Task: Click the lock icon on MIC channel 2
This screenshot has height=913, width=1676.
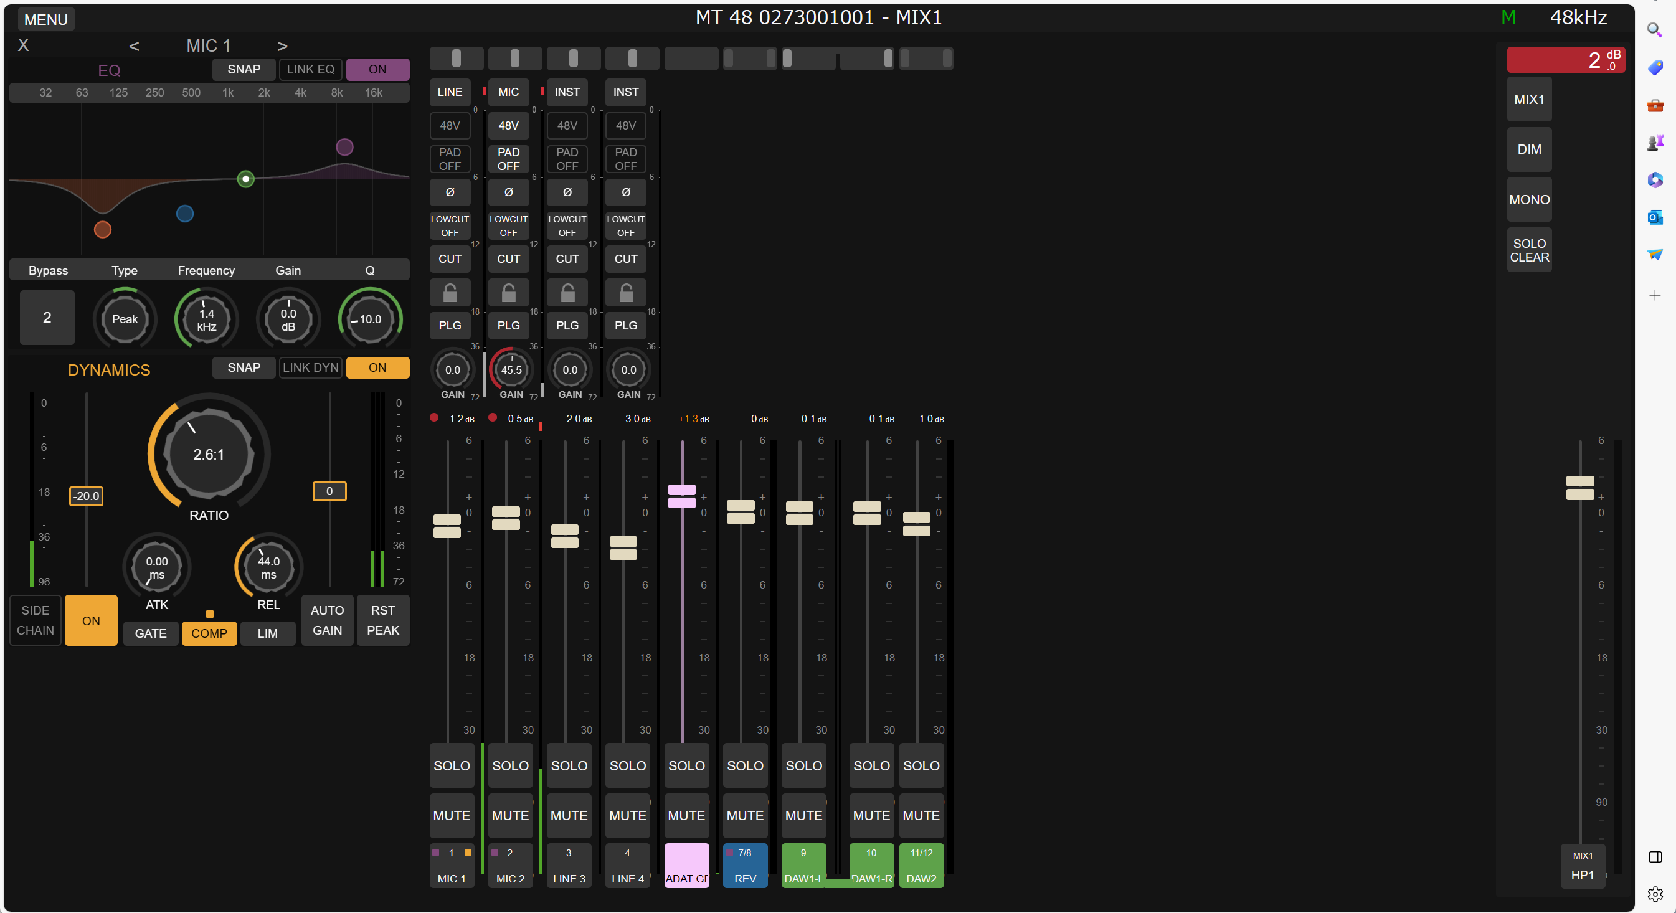Action: pyautogui.click(x=508, y=292)
